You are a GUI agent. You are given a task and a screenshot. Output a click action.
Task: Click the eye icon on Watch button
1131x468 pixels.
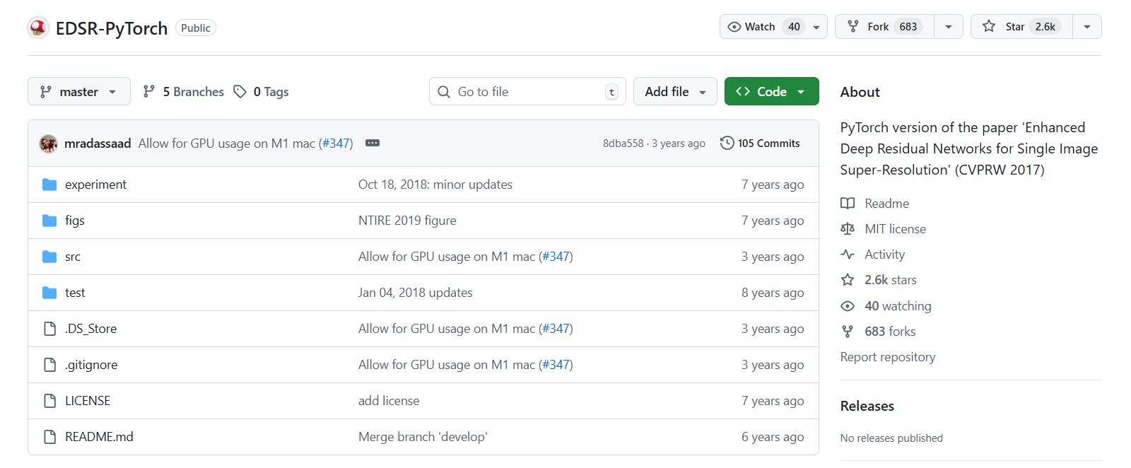[x=734, y=27]
